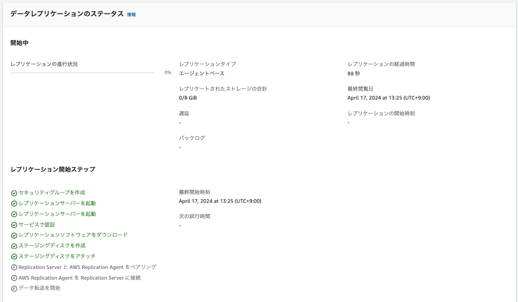This screenshot has height=302, width=518.
Task: Select the Replication Server と AWS Replication Agent をペアリング text
Action: tap(87, 267)
